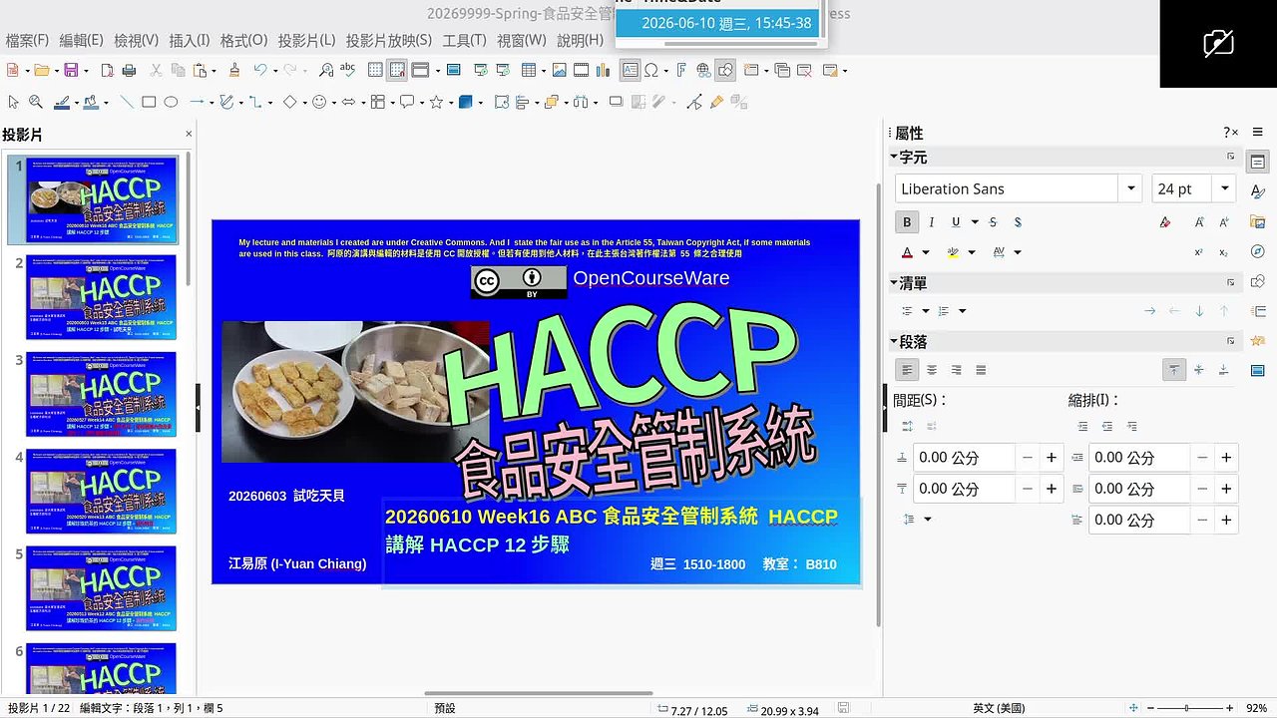The height and width of the screenshot is (718, 1277).
Task: Open the font color dropdown arrow
Action: click(926, 252)
